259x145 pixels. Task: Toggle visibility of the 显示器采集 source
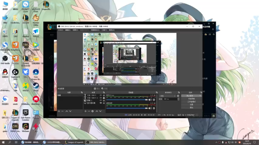click(101, 103)
